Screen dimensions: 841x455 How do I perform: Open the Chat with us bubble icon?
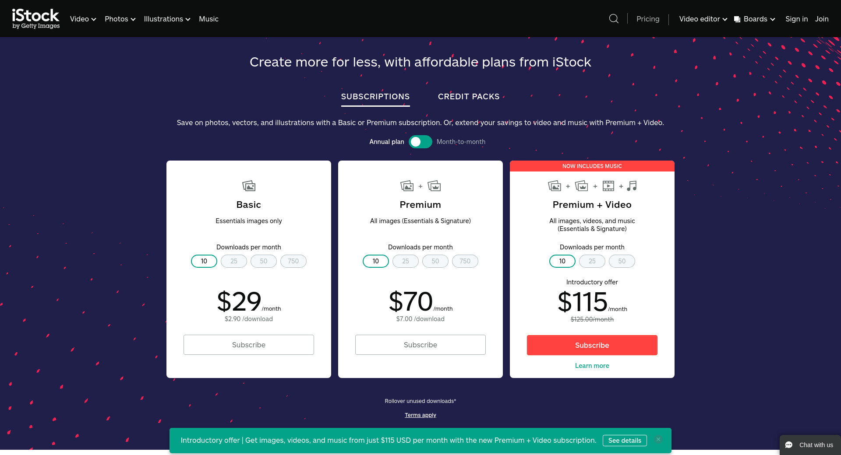tap(789, 445)
